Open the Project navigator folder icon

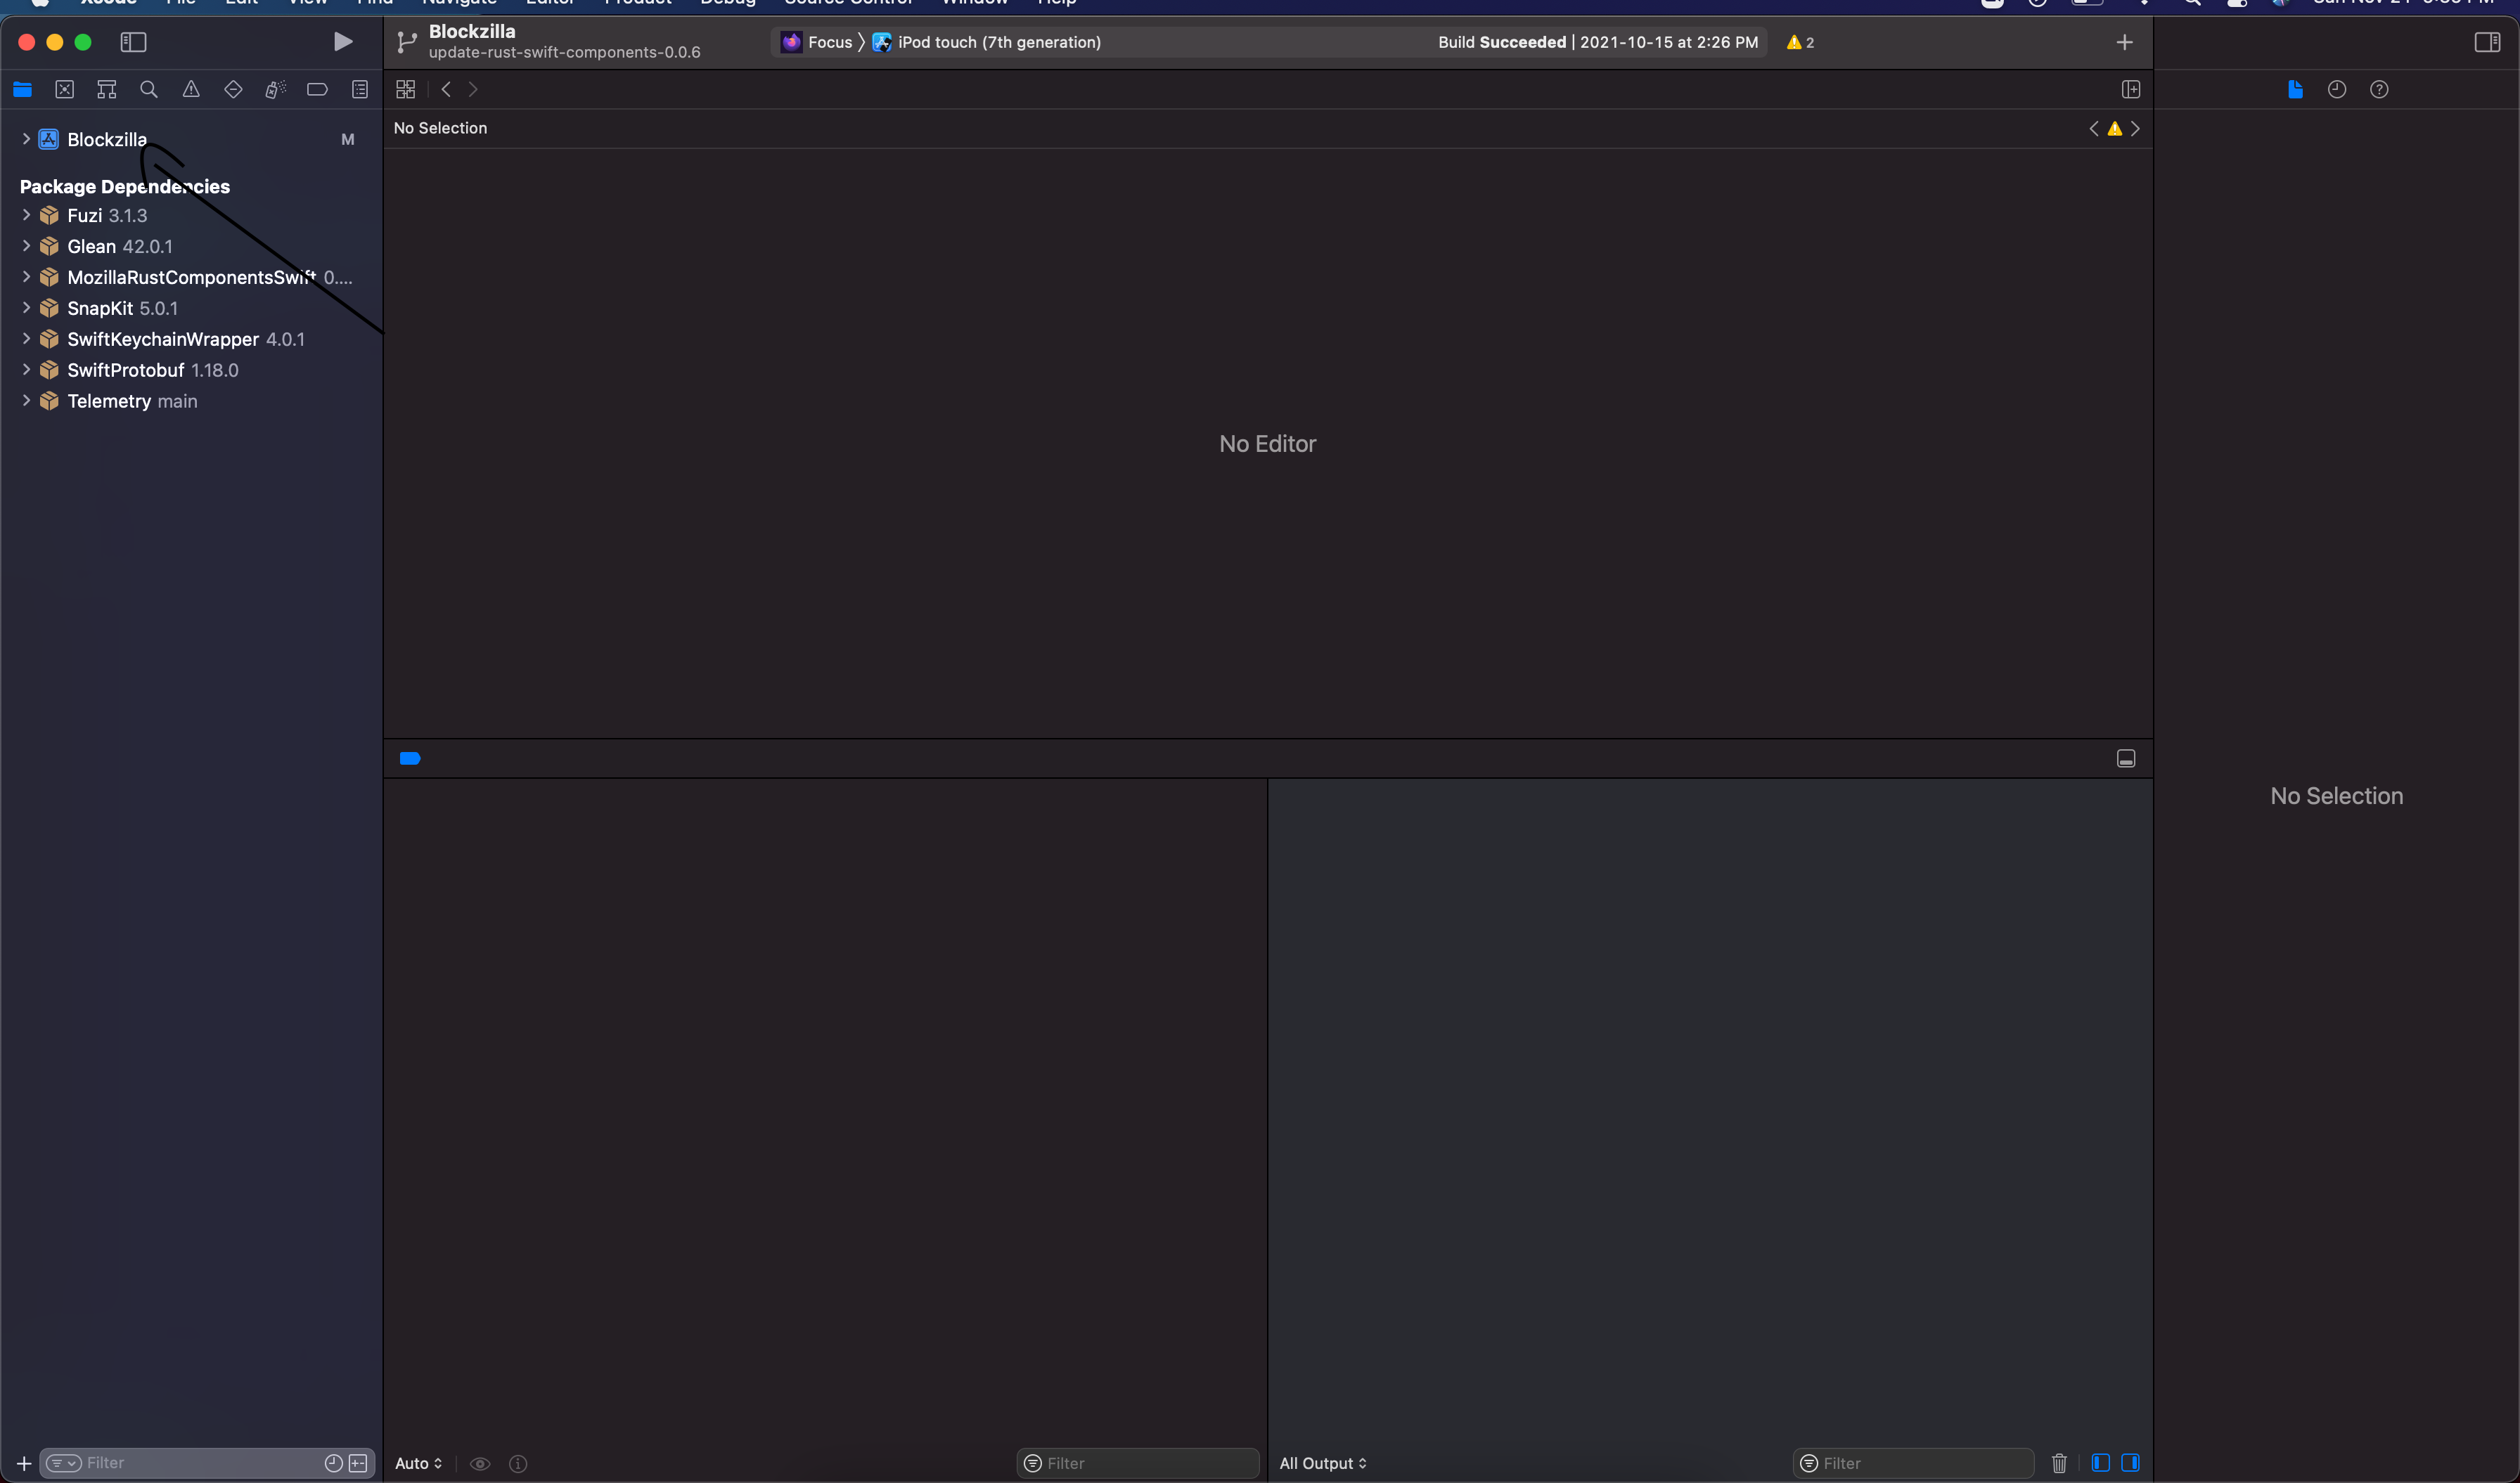coord(22,90)
